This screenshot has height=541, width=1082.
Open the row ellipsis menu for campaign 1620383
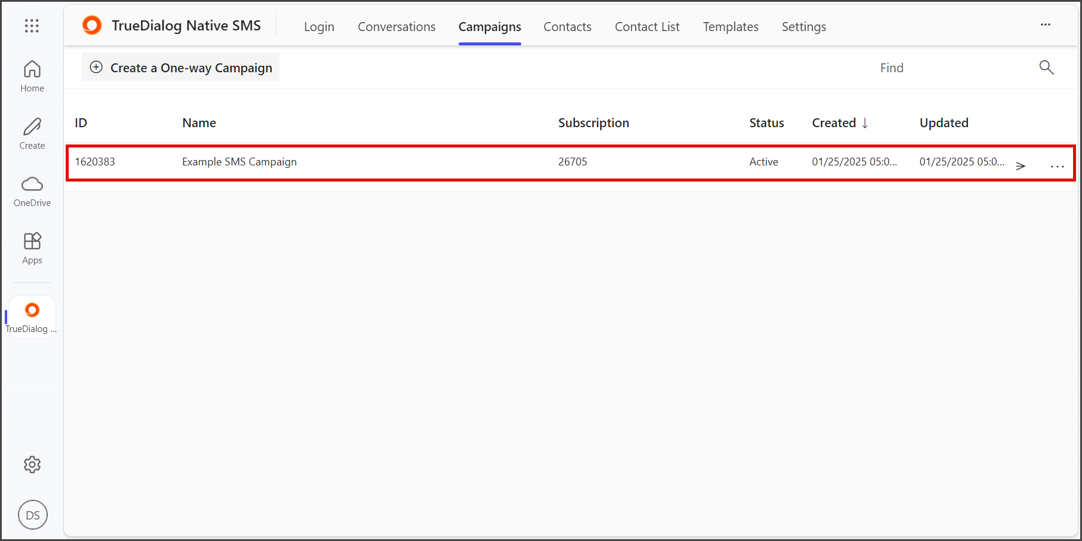coord(1058,167)
